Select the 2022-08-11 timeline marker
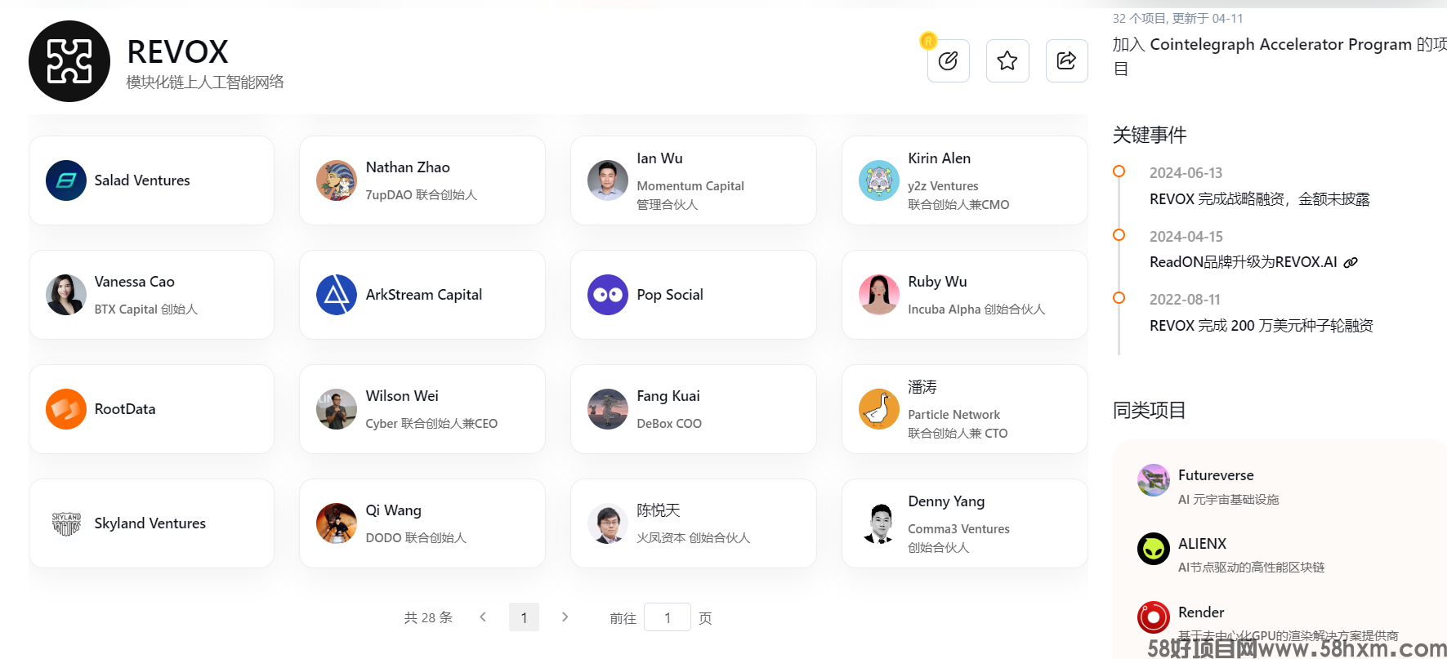1447x659 pixels. [x=1119, y=298]
